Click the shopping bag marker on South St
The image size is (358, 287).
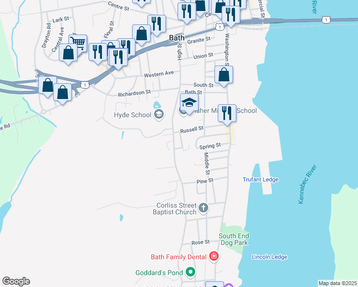click(x=224, y=74)
